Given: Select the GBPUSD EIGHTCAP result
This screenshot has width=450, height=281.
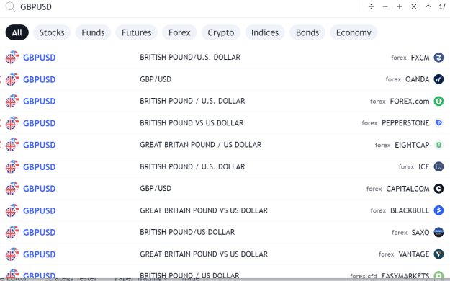Looking at the screenshot, I should click(x=225, y=145).
